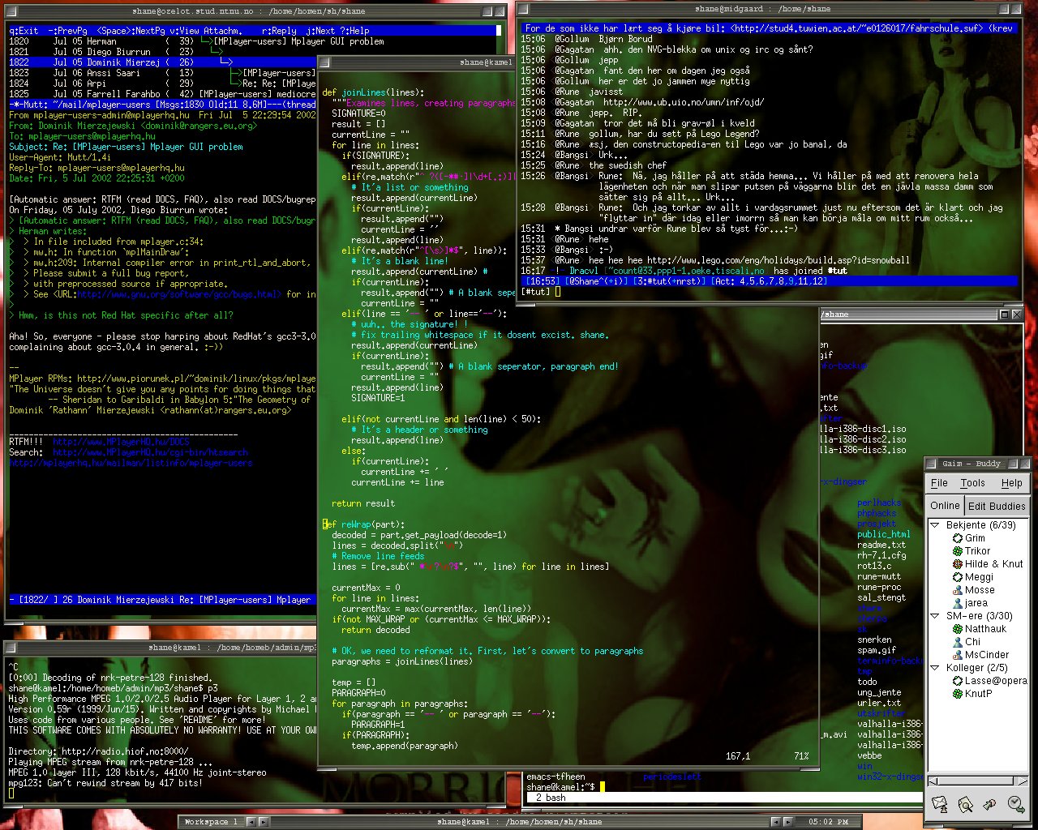Click the status icon next to Meggi

[958, 577]
